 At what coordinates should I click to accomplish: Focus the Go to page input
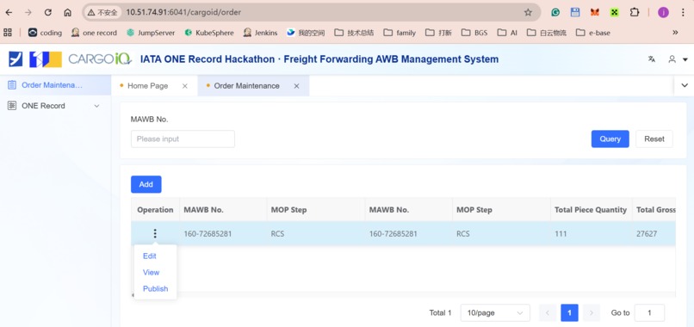click(x=649, y=313)
